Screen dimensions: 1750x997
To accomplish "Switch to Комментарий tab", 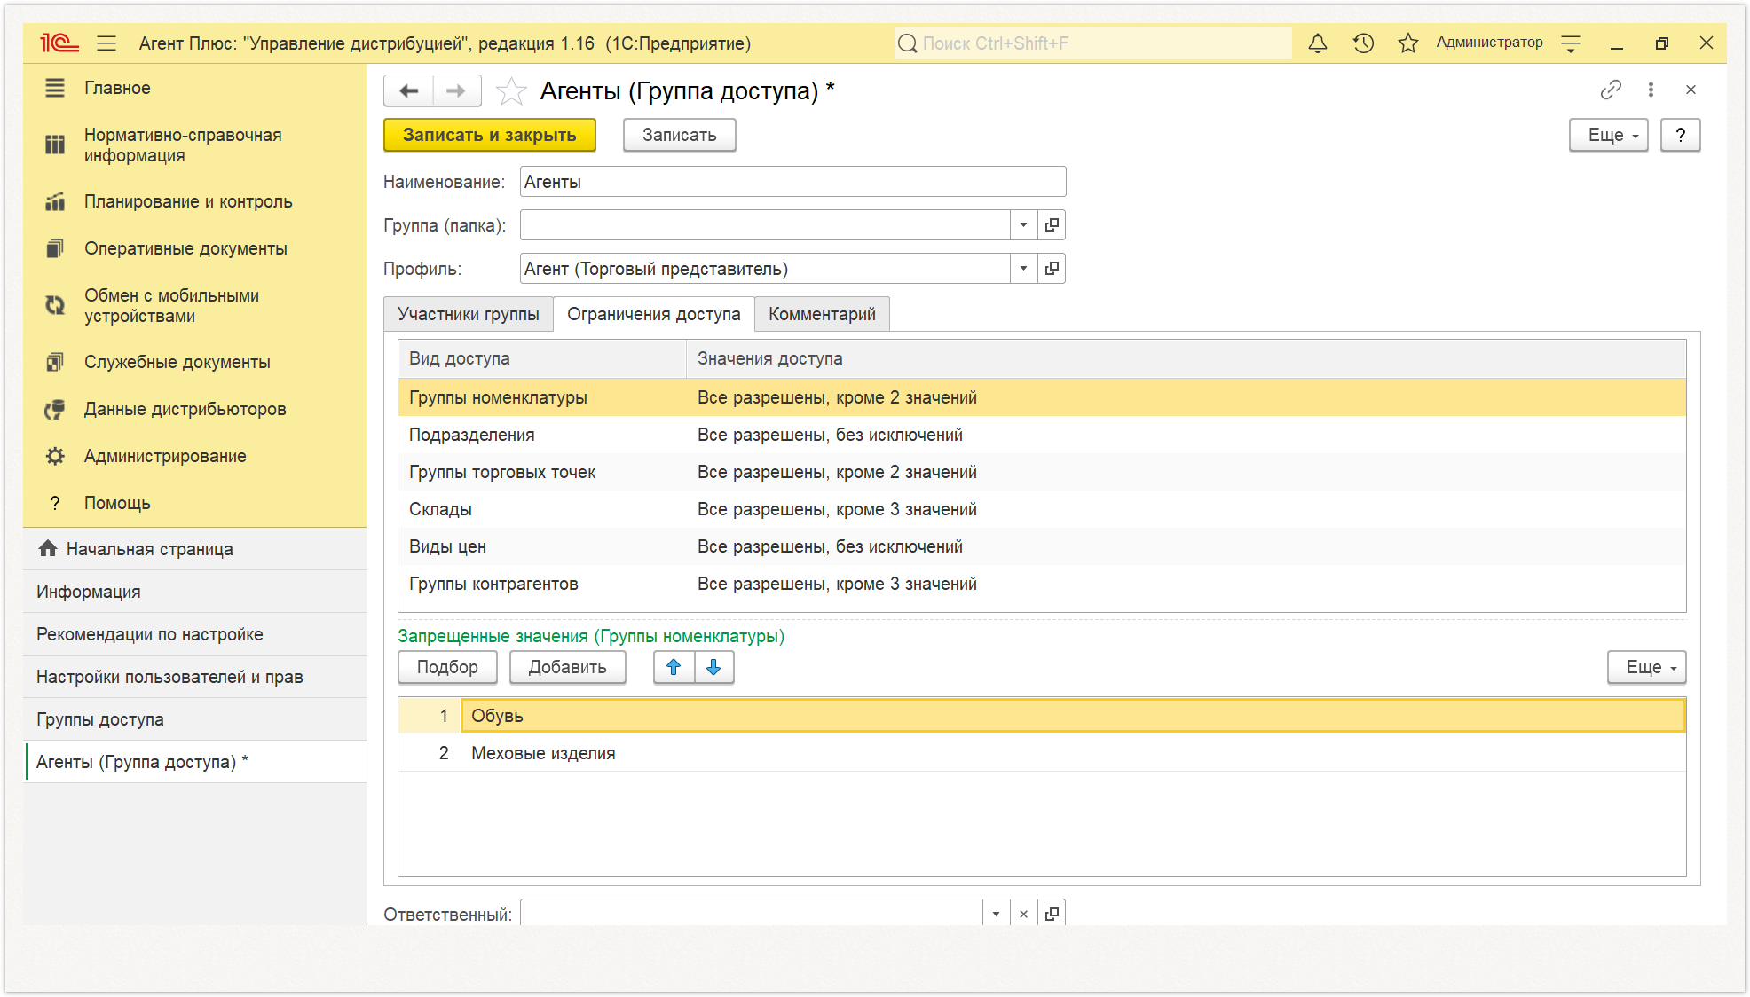I will pos(822,314).
